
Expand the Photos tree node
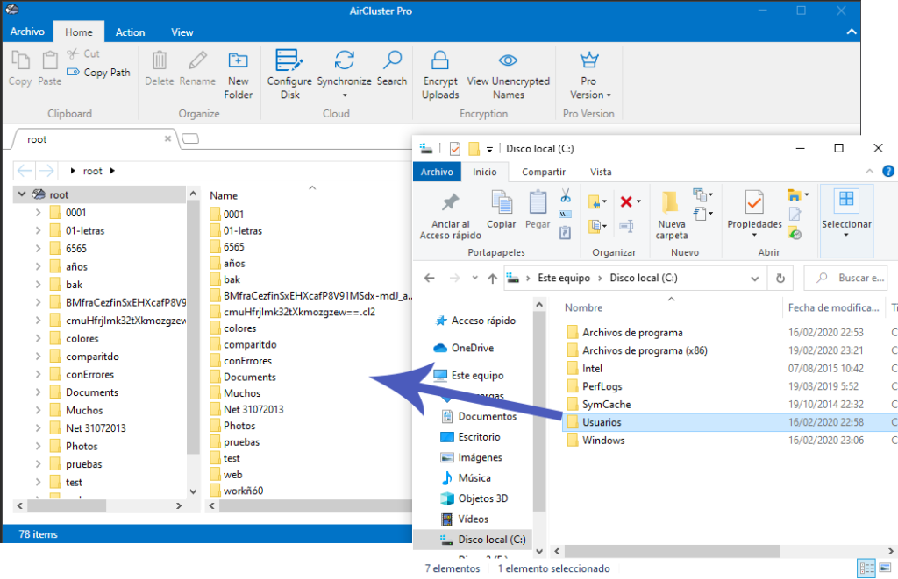pyautogui.click(x=38, y=446)
